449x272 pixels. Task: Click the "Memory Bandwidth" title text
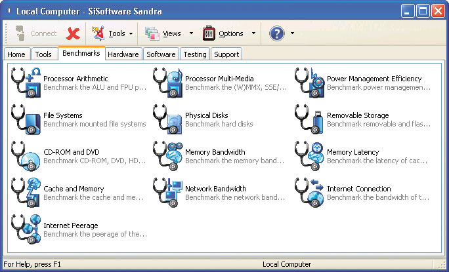click(x=215, y=152)
